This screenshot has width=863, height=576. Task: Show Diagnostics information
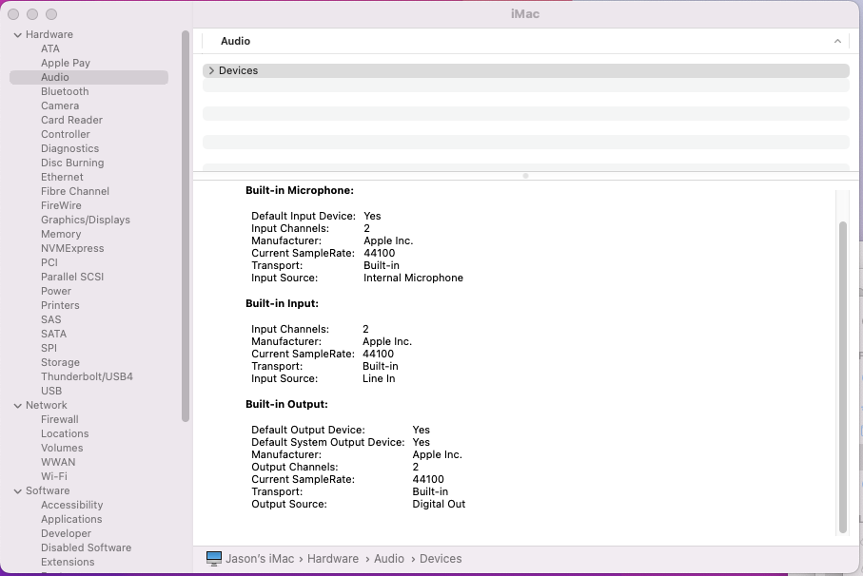[x=69, y=148]
